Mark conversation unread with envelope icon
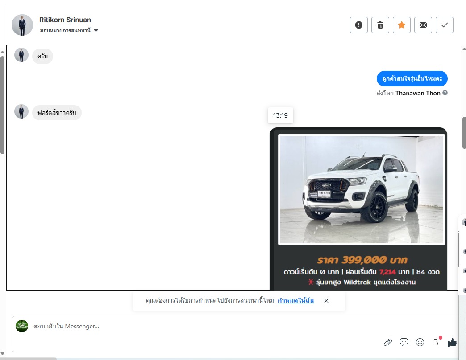Image resolution: width=466 pixels, height=360 pixels. click(423, 25)
